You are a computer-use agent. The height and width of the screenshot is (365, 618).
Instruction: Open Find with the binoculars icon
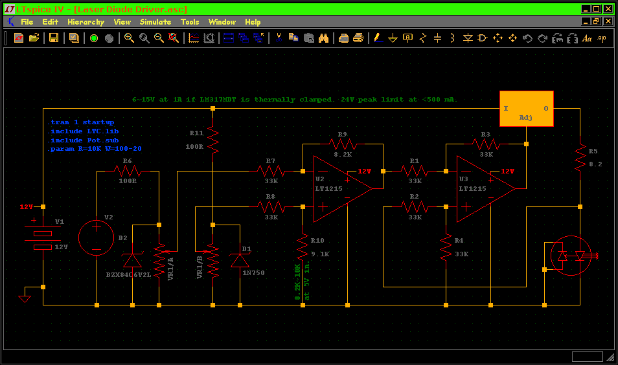[x=324, y=38]
